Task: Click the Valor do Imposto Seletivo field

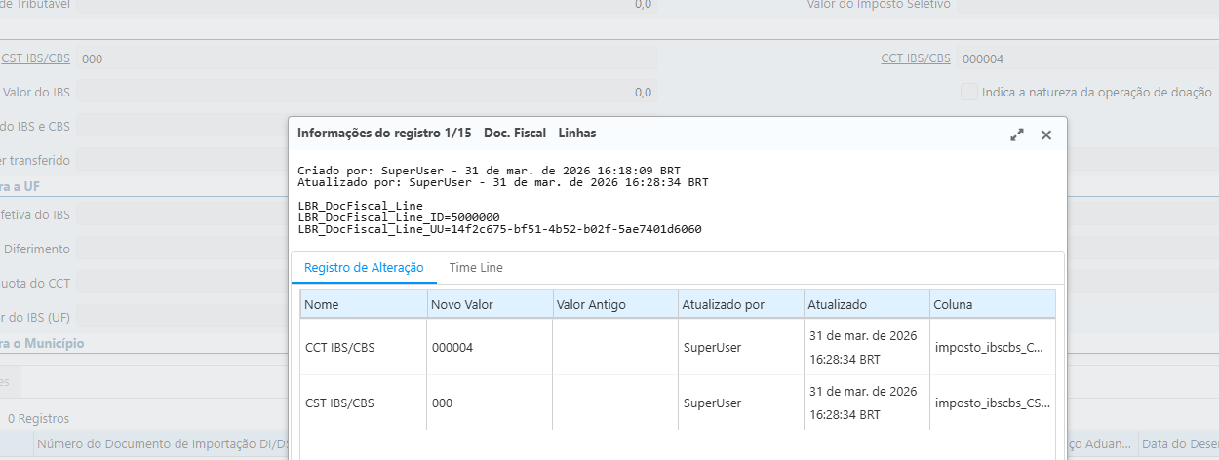Action: point(1082,5)
